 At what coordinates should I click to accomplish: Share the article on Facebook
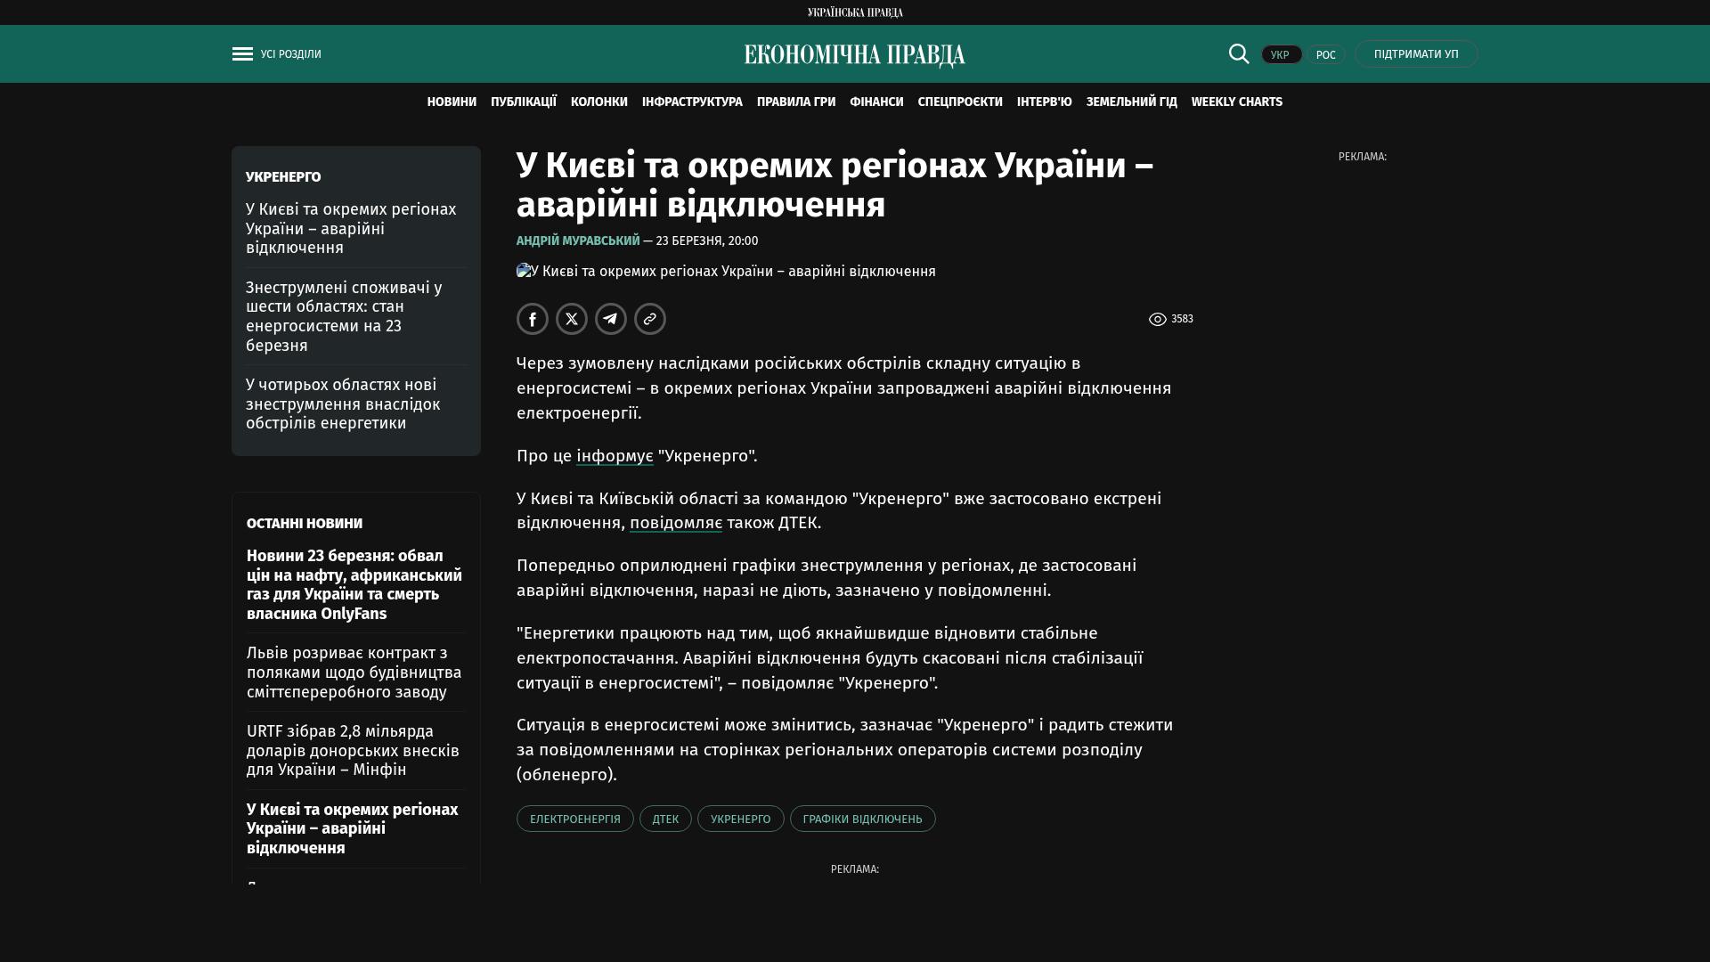point(533,319)
